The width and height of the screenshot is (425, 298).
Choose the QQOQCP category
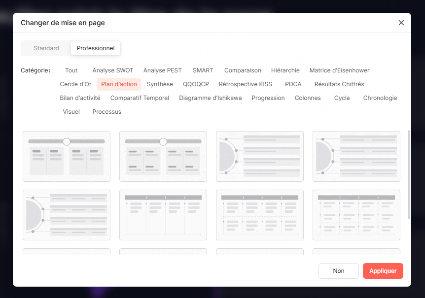tap(196, 84)
